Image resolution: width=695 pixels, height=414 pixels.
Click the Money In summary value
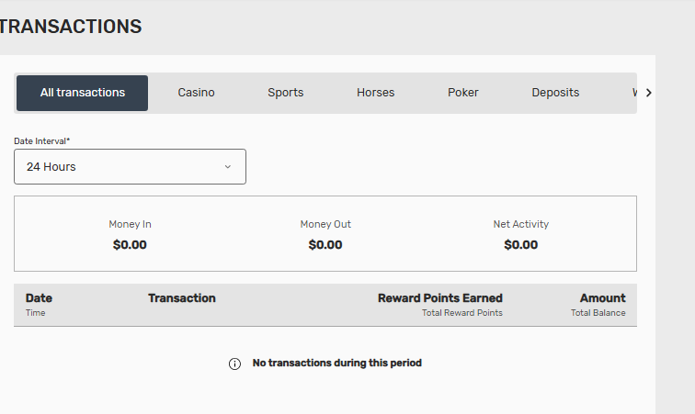(130, 245)
